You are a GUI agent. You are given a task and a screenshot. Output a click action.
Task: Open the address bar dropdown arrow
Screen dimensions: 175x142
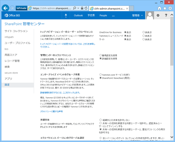click(78, 8)
